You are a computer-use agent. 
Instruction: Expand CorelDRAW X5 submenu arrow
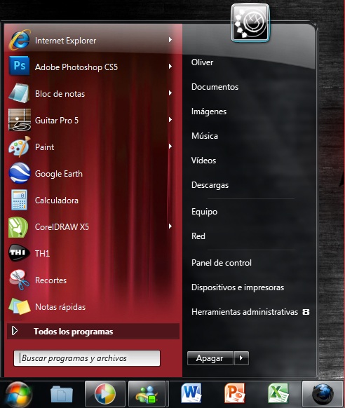pos(170,226)
